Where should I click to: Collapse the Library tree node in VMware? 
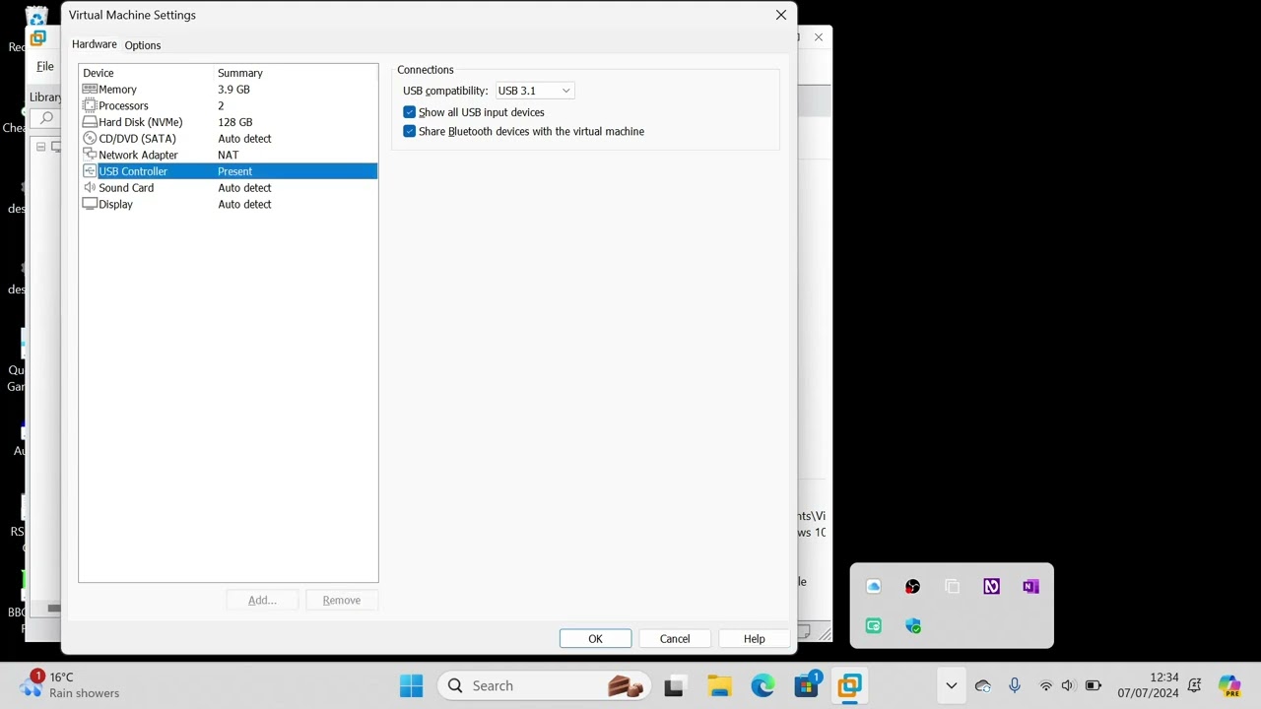point(41,147)
